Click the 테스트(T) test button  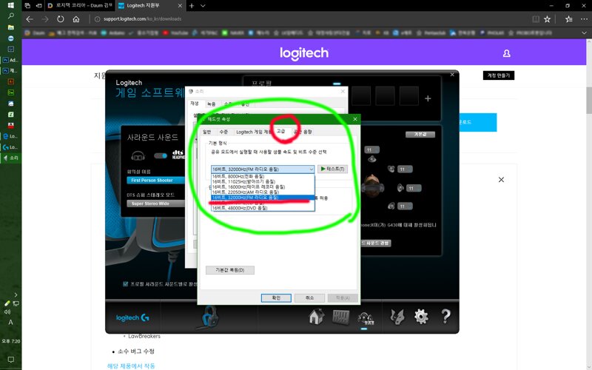coord(332,169)
